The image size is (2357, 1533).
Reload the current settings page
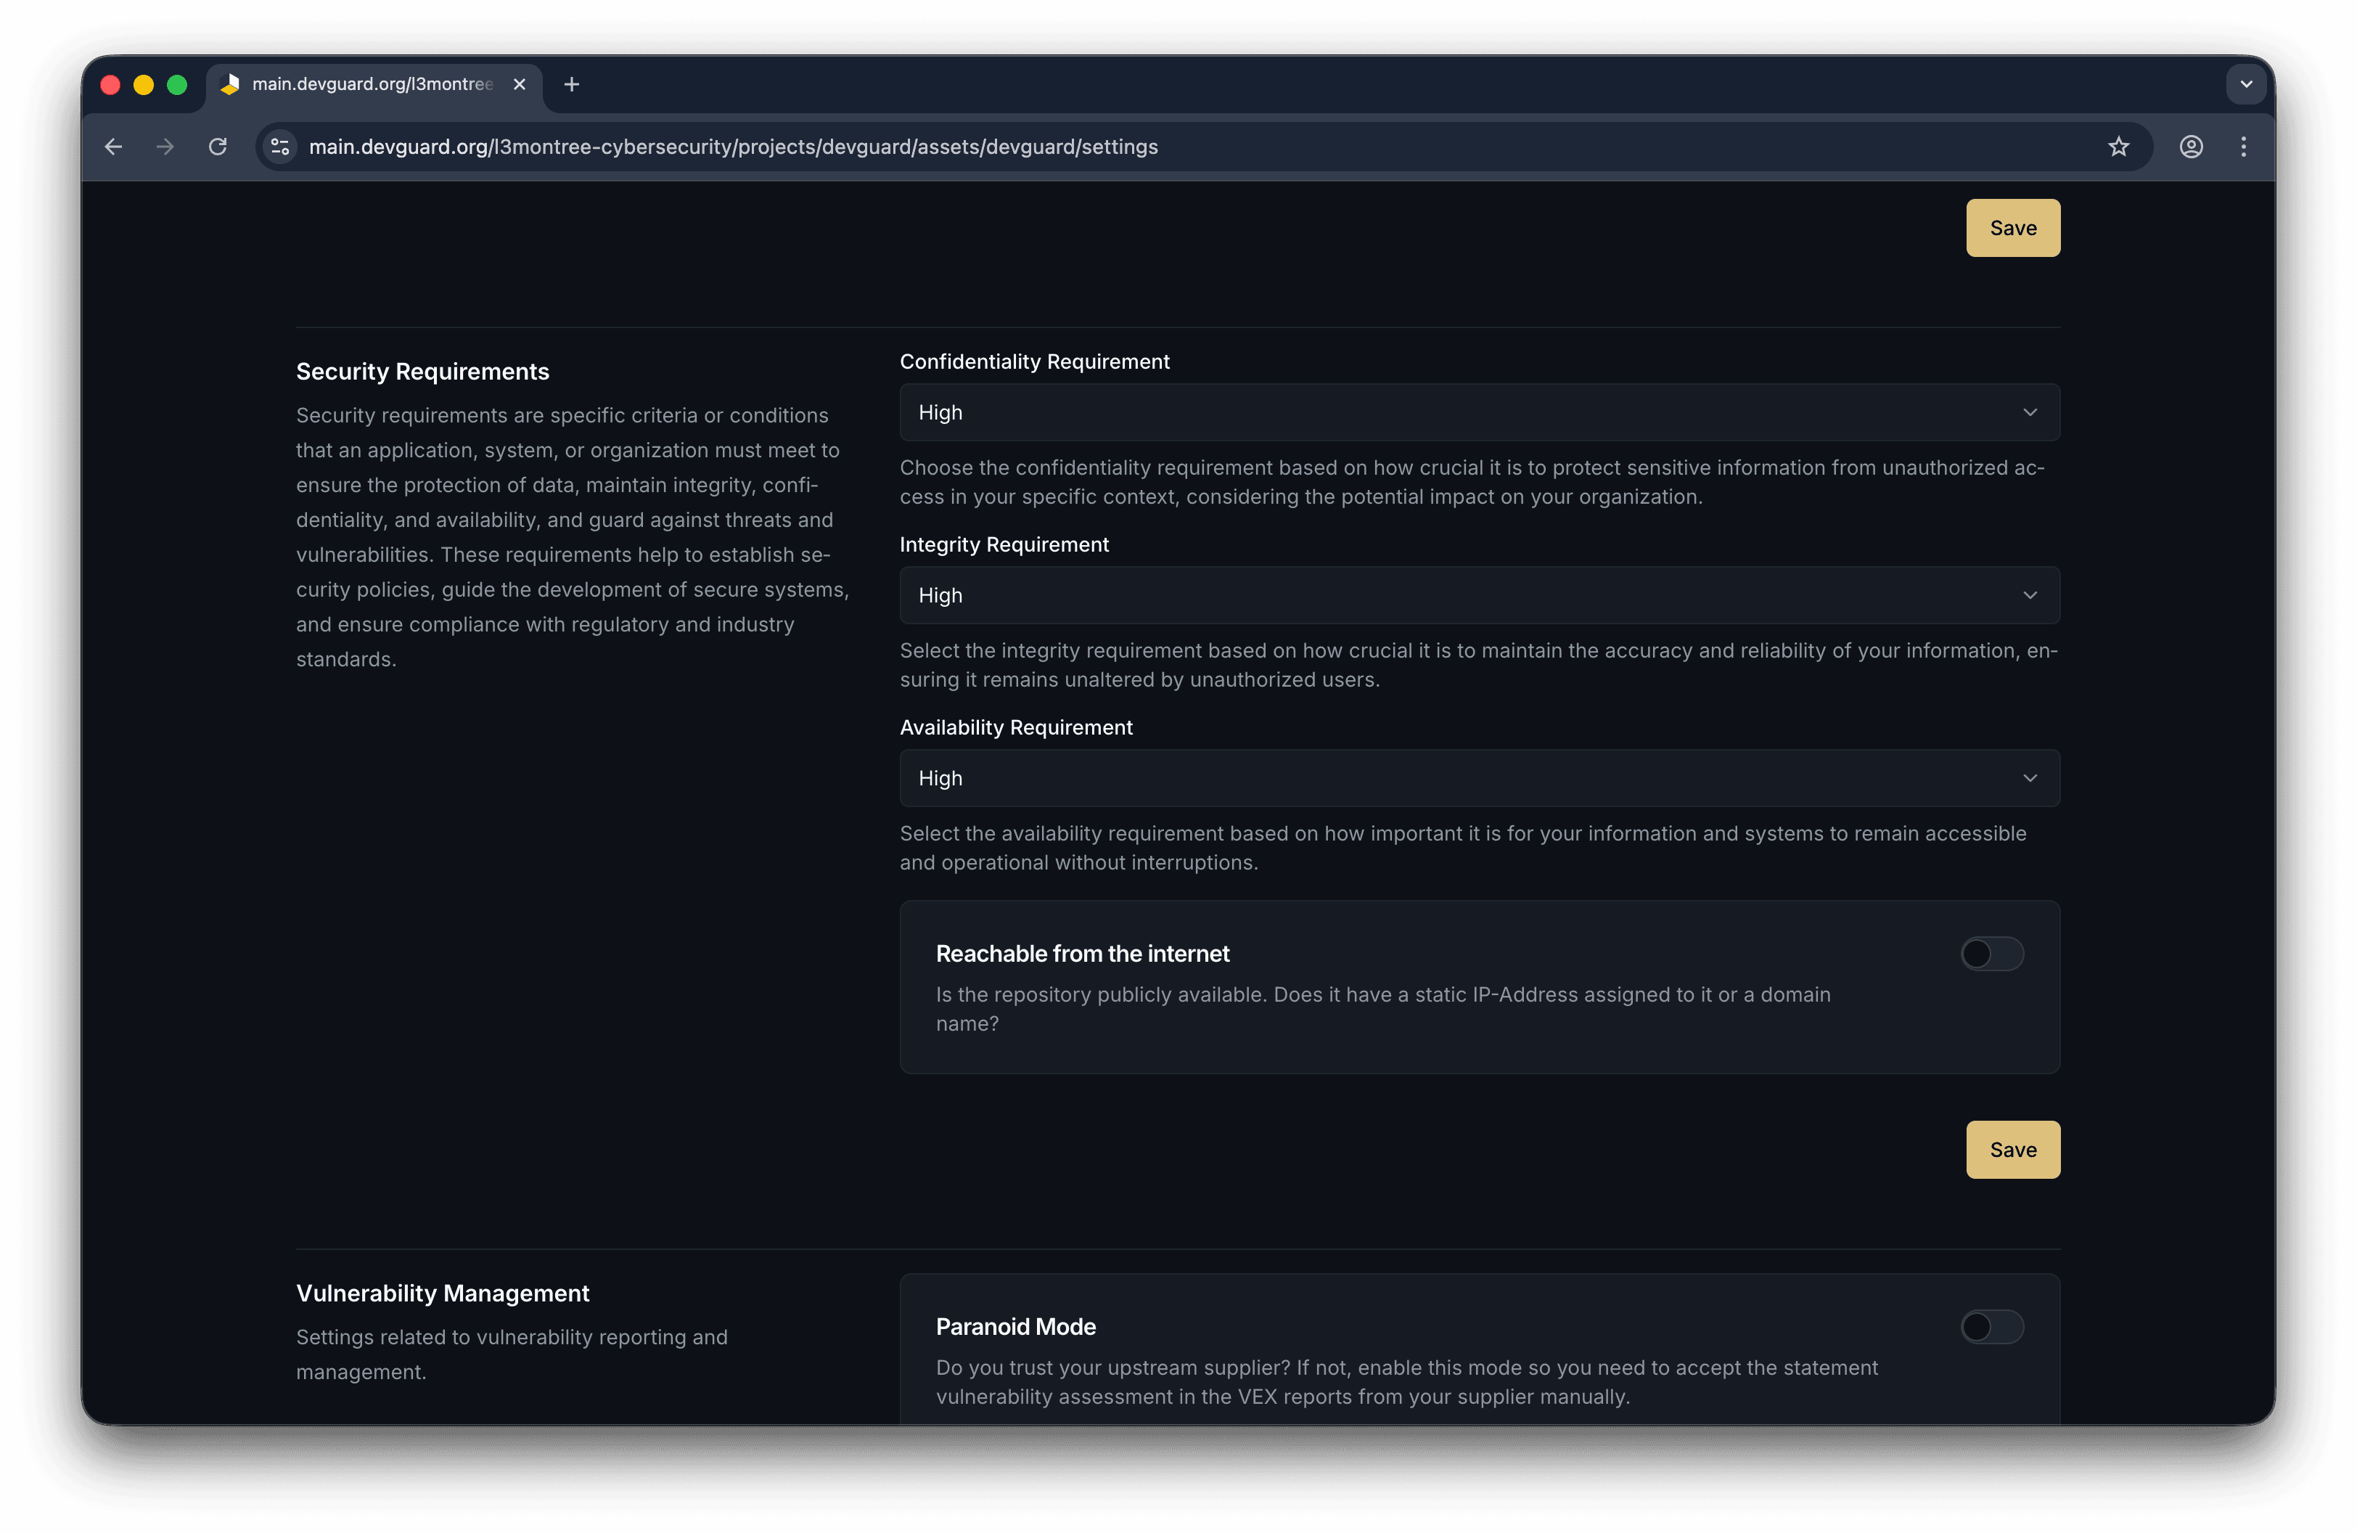pos(218,147)
